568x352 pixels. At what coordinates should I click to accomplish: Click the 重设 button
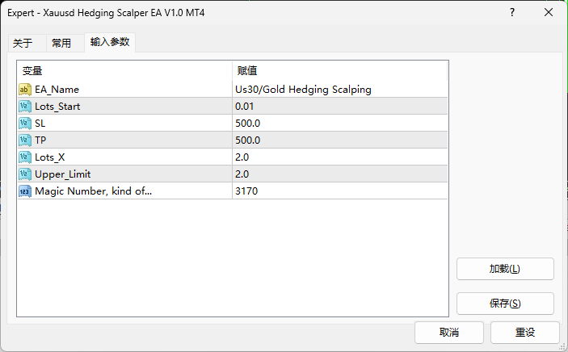coord(524,333)
